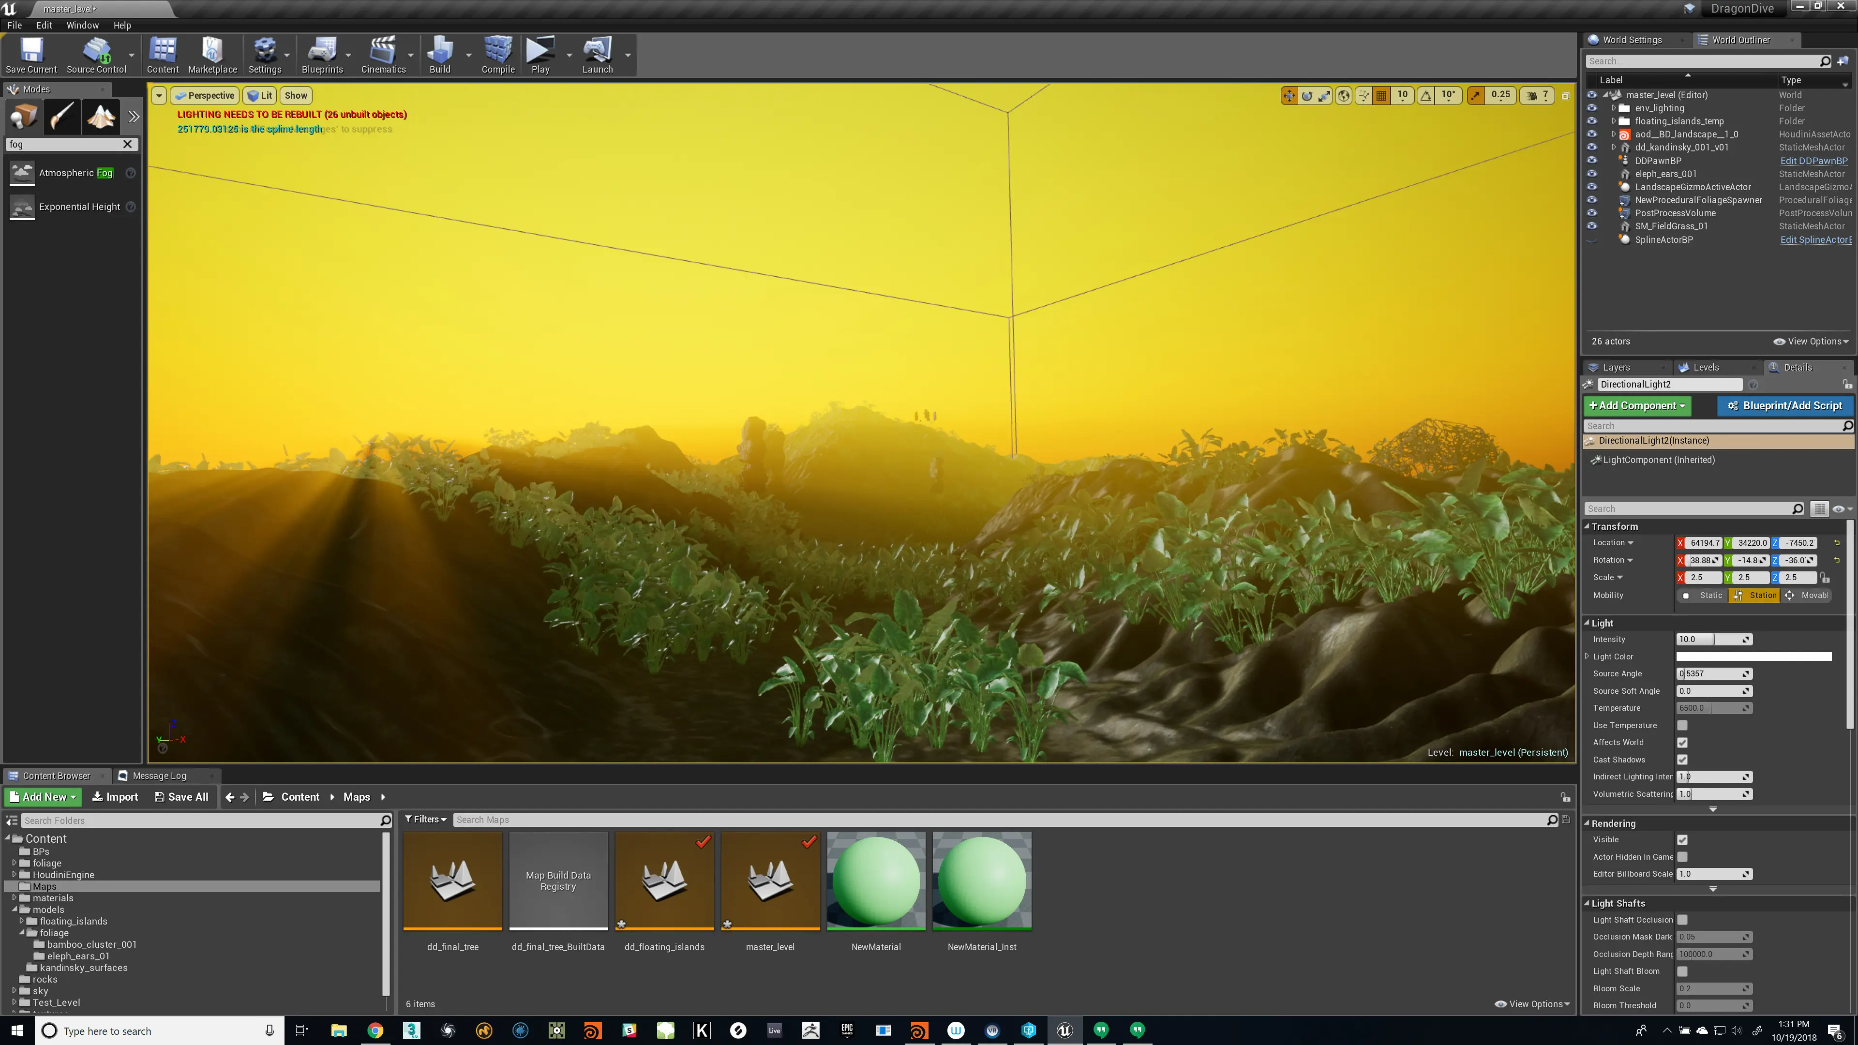
Task: Click Save All in Content Browser
Action: [181, 797]
